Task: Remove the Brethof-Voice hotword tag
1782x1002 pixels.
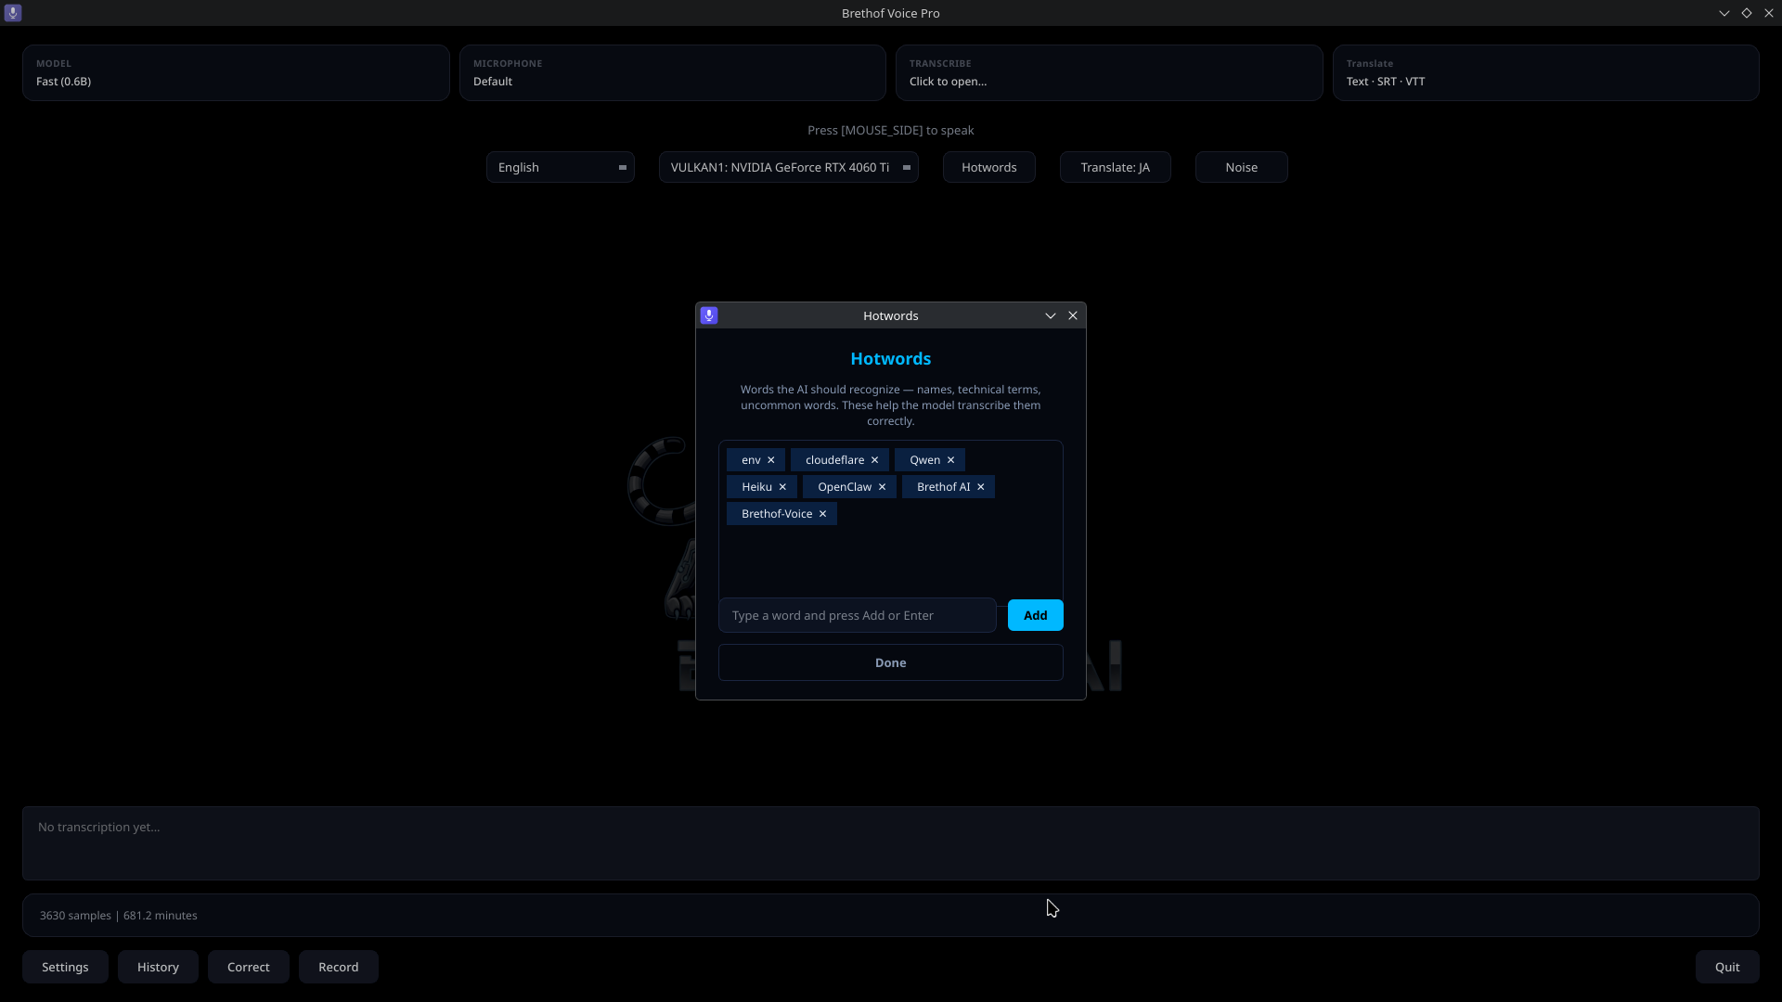Action: (x=822, y=514)
